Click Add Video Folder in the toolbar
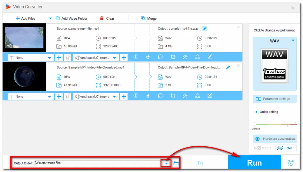Image resolution: width=303 pixels, height=172 pixels. (x=72, y=18)
